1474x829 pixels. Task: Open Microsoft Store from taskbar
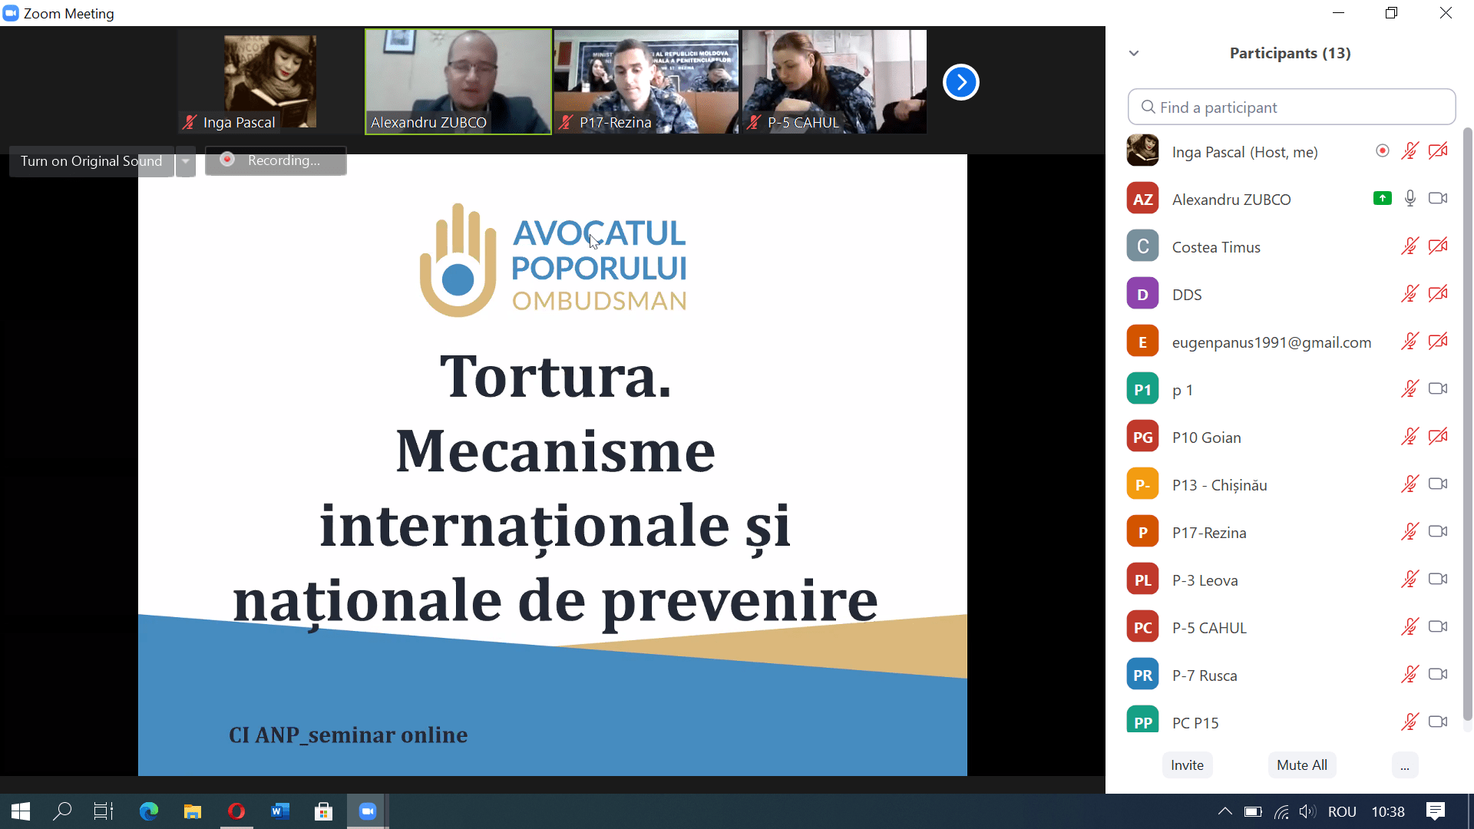click(x=324, y=811)
